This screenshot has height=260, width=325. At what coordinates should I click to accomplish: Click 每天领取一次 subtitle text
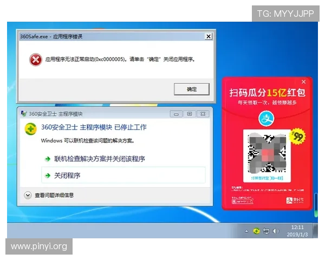point(268,102)
